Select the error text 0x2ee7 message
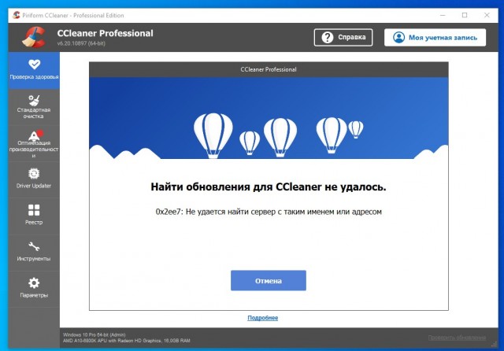Viewport: 504px width, 351px height. tap(269, 212)
